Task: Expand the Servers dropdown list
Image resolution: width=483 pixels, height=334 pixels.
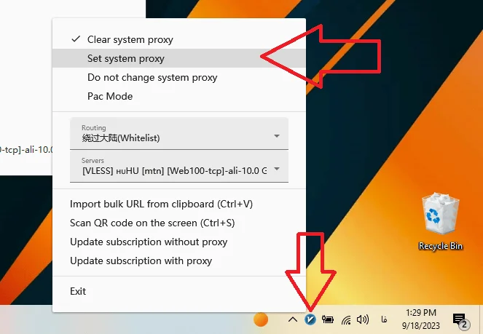Action: coord(179,167)
